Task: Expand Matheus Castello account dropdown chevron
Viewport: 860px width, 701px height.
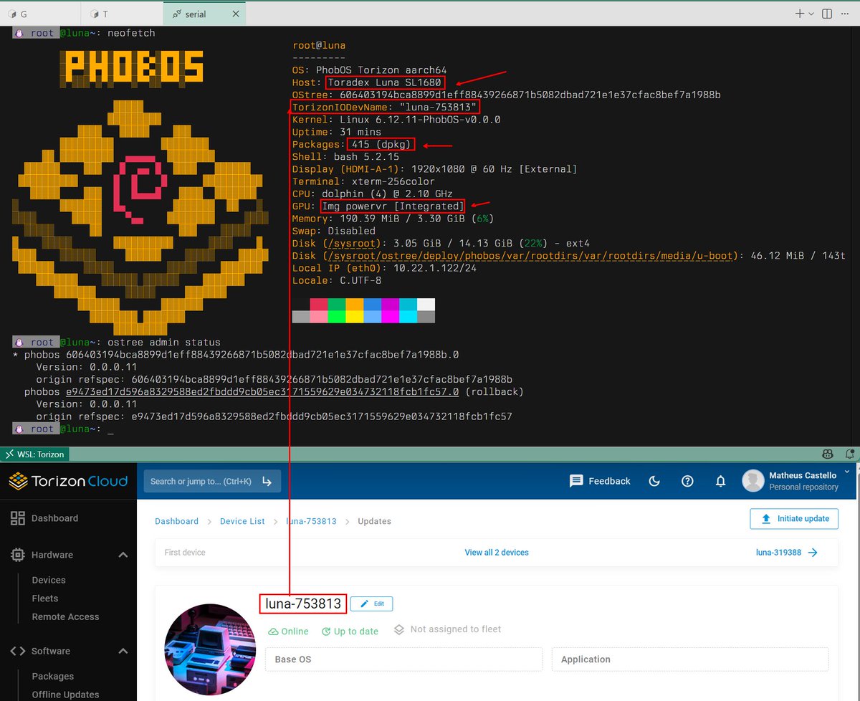Action: click(846, 472)
